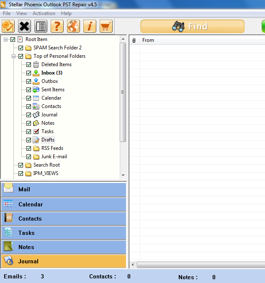Click the Contacts count in status bar
The height and width of the screenshot is (283, 265).
click(x=129, y=276)
